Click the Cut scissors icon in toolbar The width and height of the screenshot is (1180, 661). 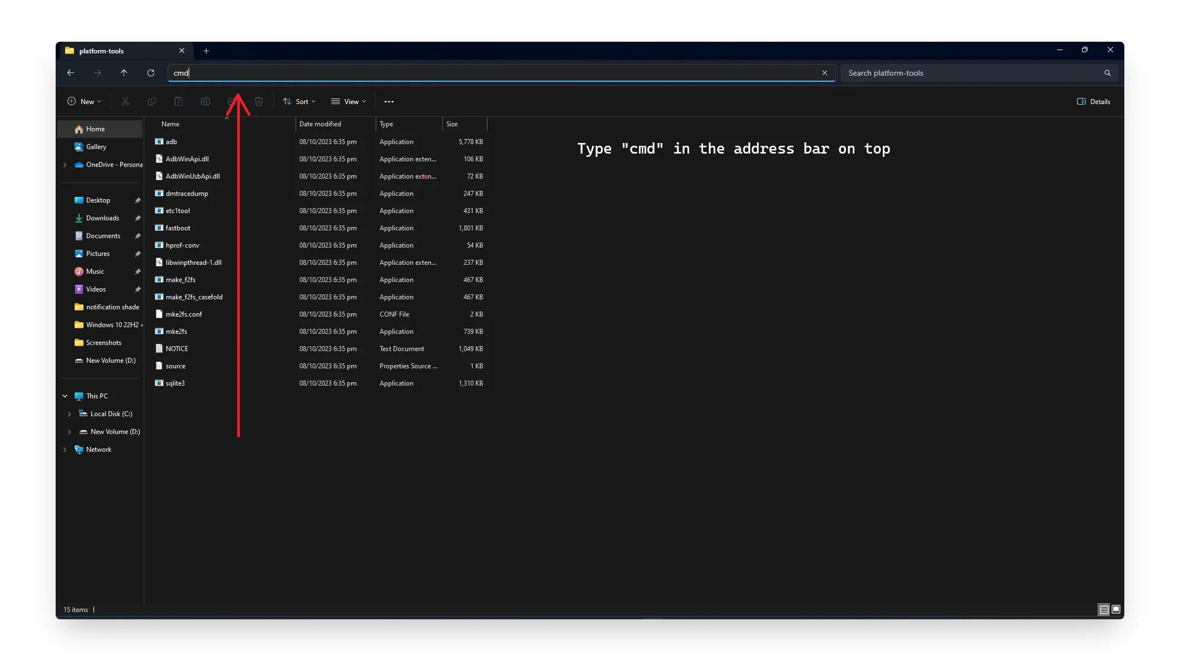(x=125, y=101)
